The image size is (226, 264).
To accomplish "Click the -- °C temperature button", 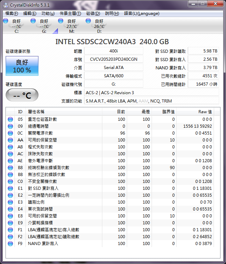I will point(22,95).
